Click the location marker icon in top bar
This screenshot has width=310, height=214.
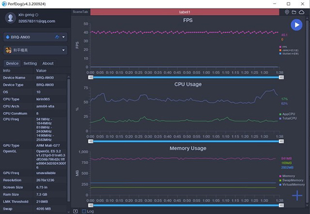pos(287,12)
